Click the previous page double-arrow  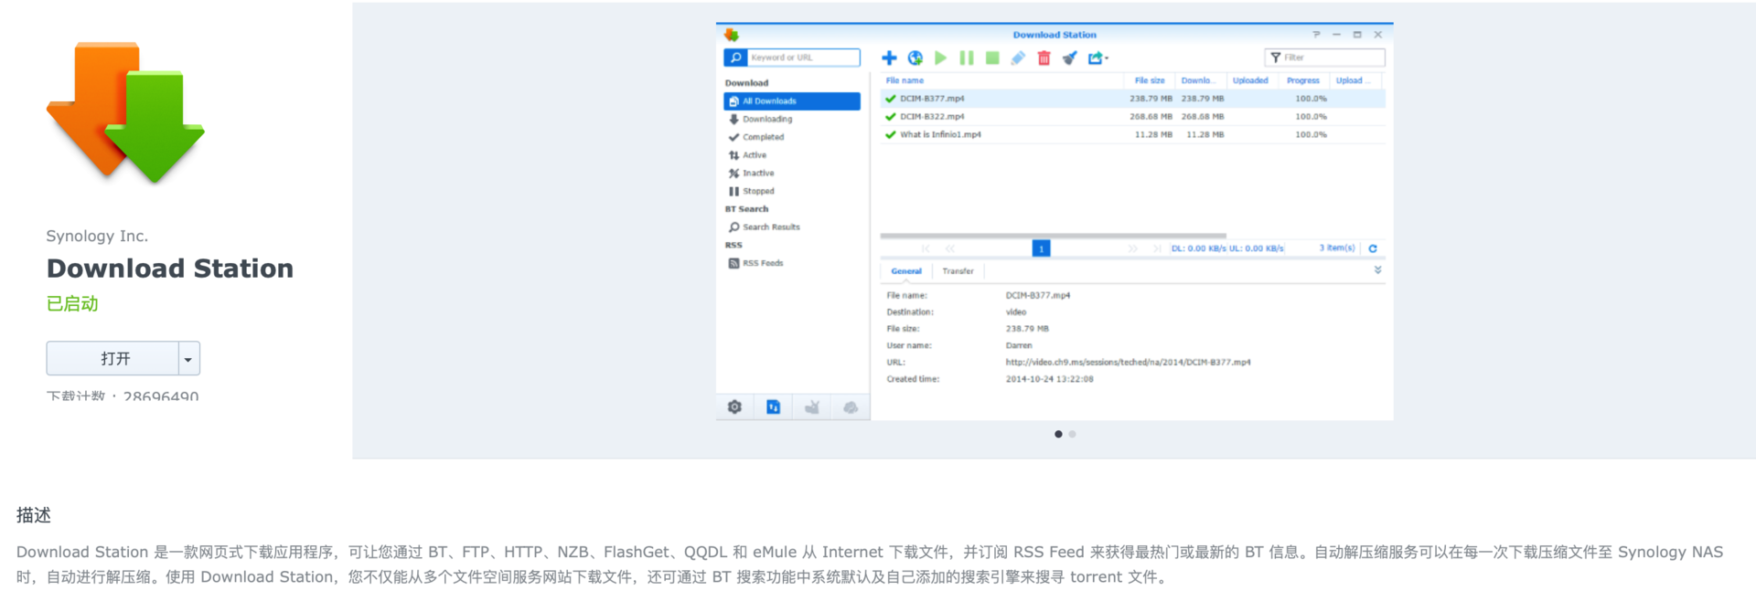(x=950, y=248)
